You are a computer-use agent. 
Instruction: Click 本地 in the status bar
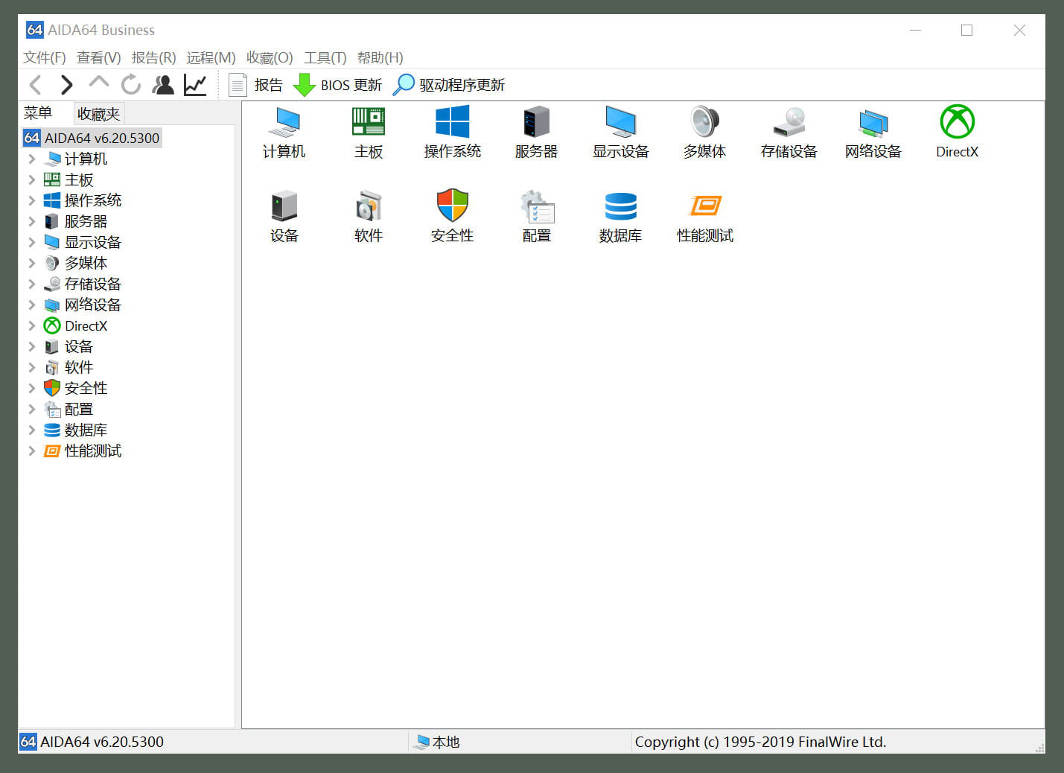pos(445,742)
